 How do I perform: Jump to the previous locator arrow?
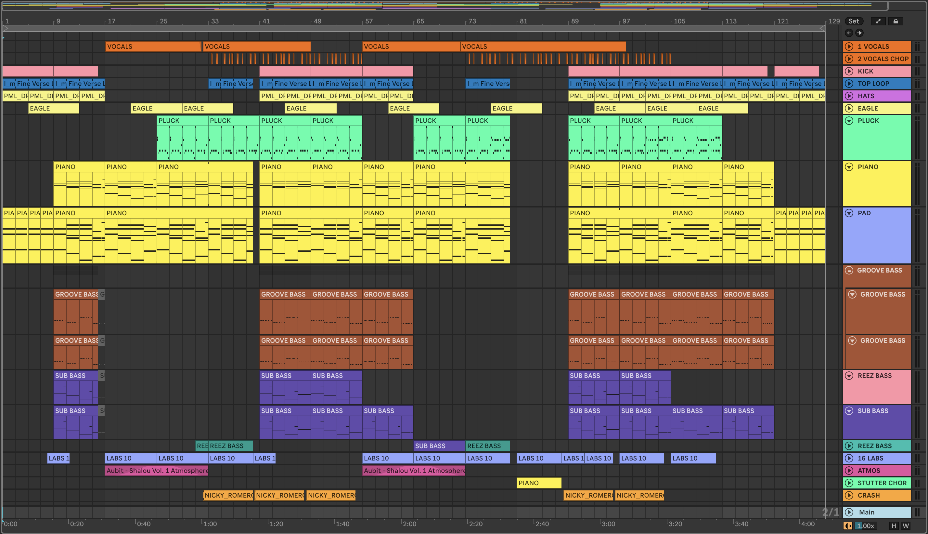[x=849, y=33]
